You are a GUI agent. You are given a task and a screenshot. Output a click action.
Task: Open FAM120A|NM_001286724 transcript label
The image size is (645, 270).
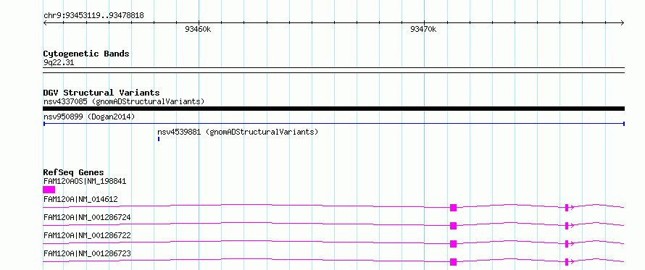coord(87,217)
